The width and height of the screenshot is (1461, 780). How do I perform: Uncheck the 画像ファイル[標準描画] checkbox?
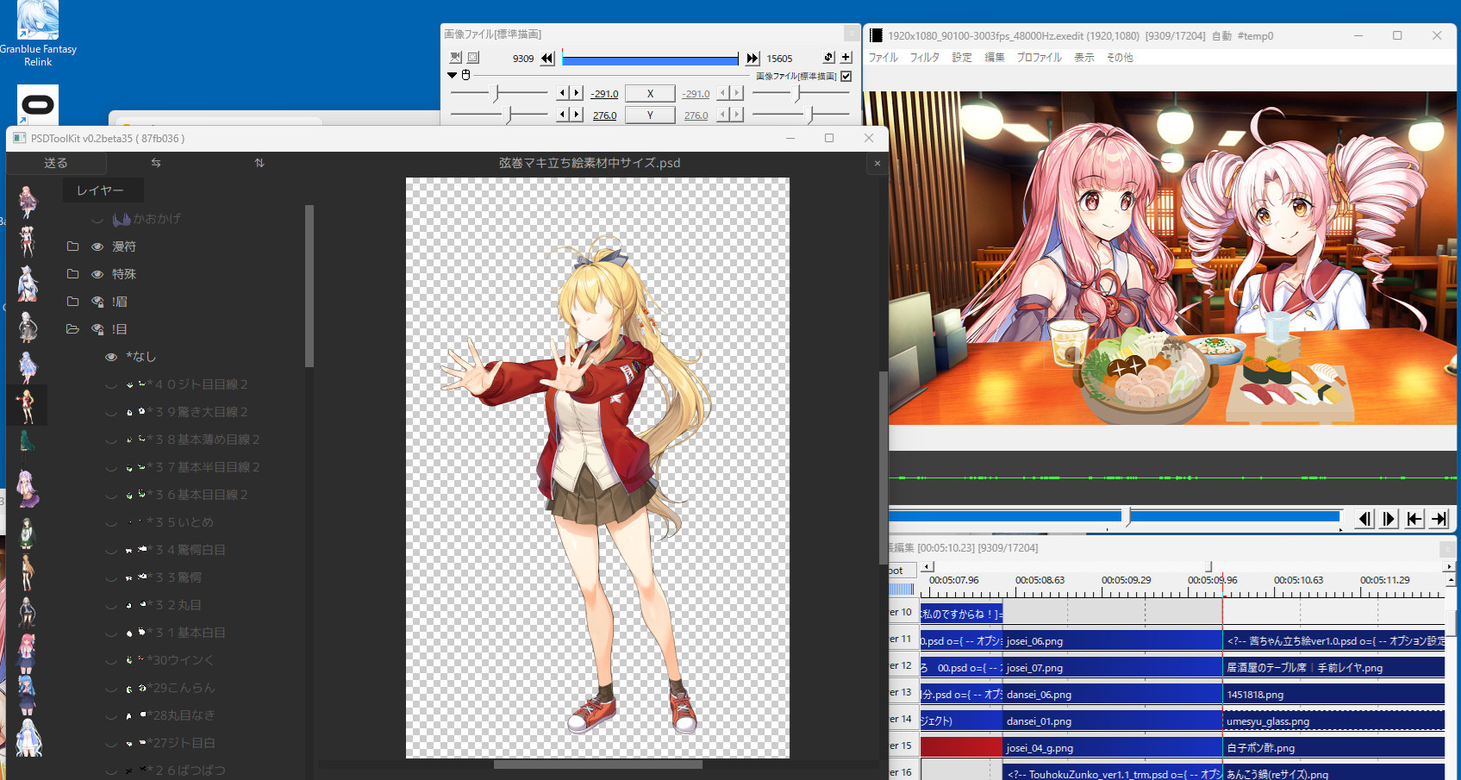(846, 76)
